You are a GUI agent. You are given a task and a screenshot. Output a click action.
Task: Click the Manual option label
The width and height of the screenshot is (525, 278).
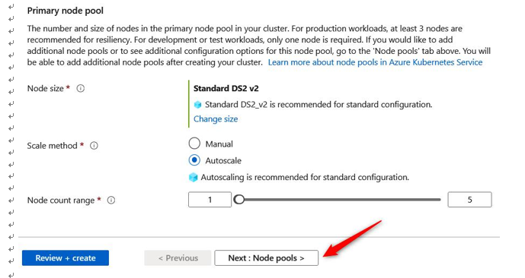[219, 144]
